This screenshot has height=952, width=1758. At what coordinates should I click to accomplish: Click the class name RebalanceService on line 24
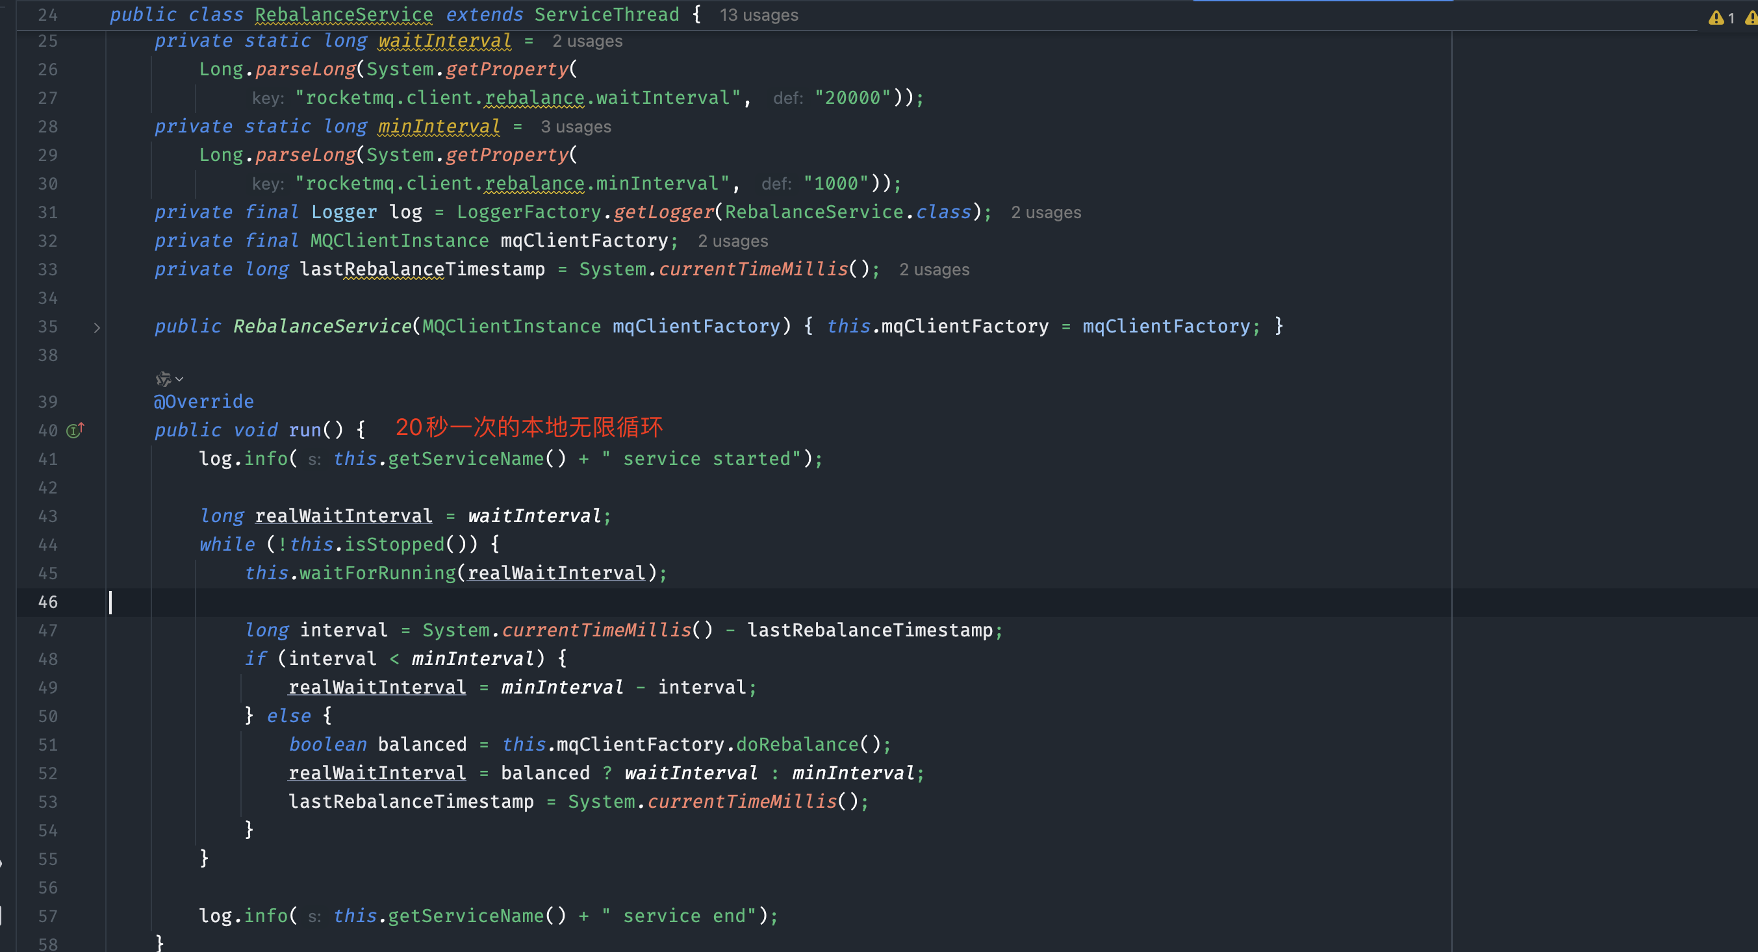click(x=344, y=15)
